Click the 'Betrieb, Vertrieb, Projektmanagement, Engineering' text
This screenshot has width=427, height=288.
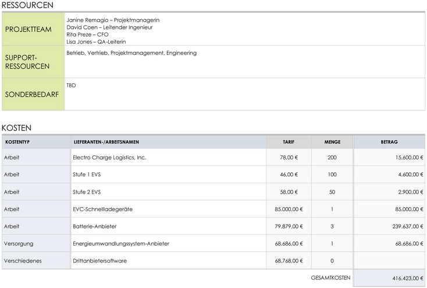131,53
